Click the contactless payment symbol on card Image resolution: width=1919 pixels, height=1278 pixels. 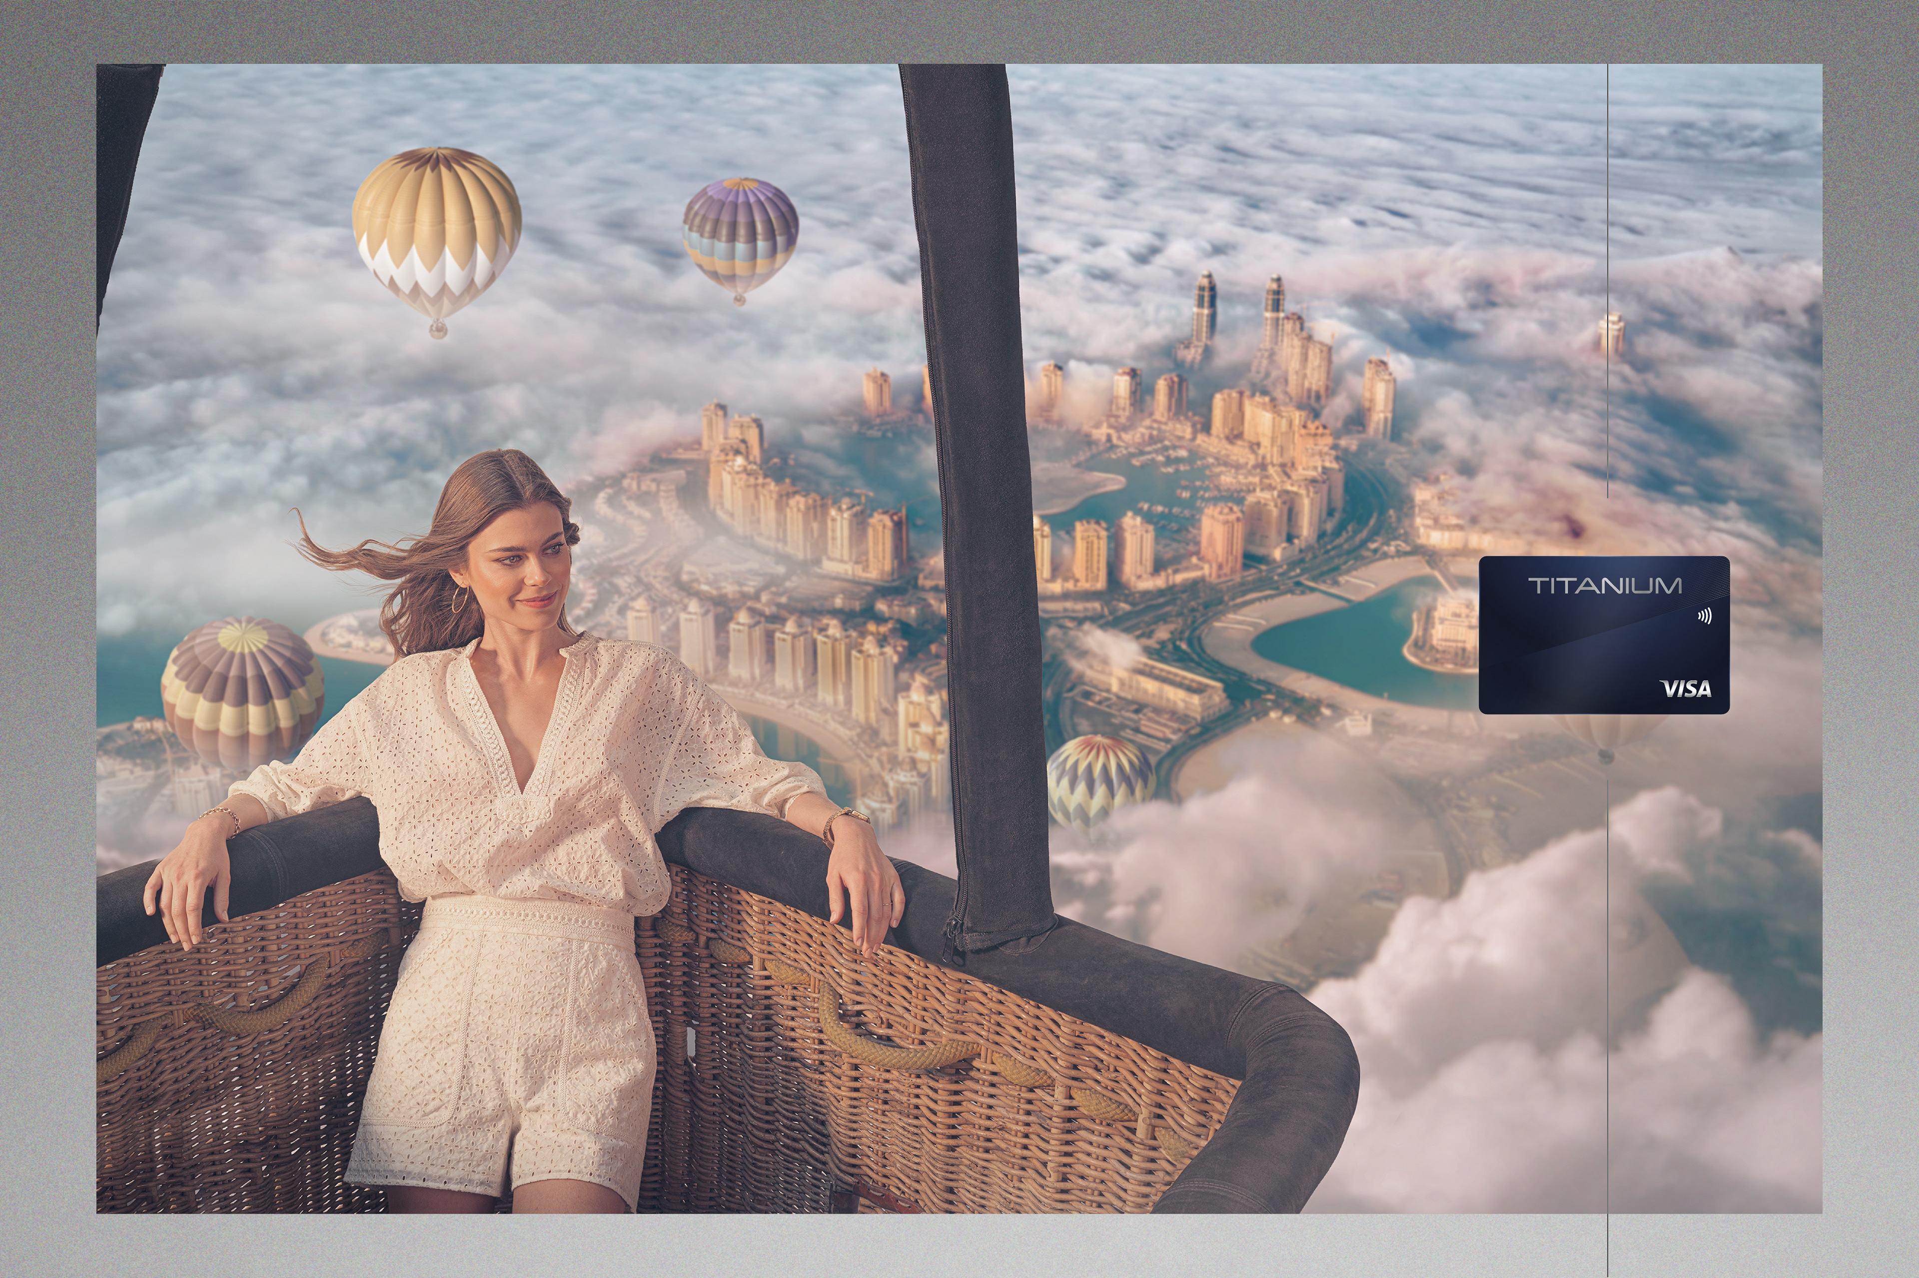coord(1705,616)
